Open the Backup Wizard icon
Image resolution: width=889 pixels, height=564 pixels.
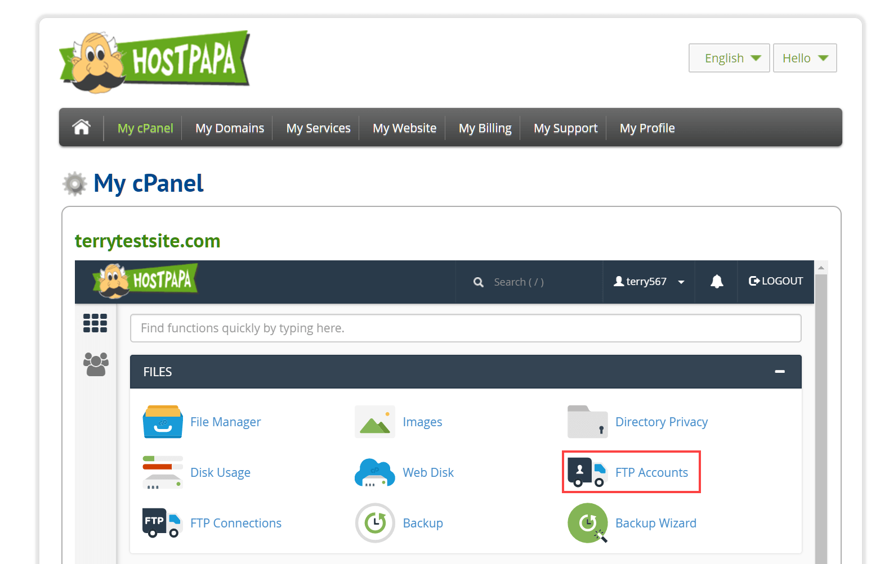point(587,523)
